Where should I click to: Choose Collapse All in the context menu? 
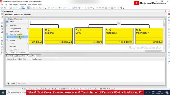17,53
